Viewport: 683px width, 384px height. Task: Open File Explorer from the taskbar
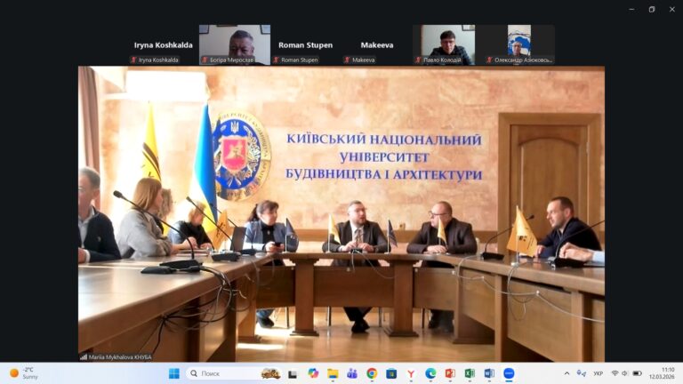coord(333,373)
